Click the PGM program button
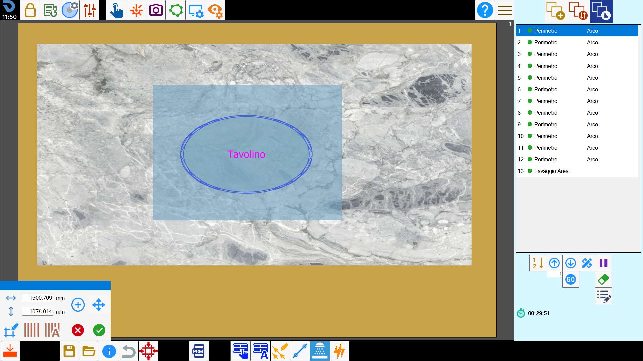 click(x=199, y=351)
